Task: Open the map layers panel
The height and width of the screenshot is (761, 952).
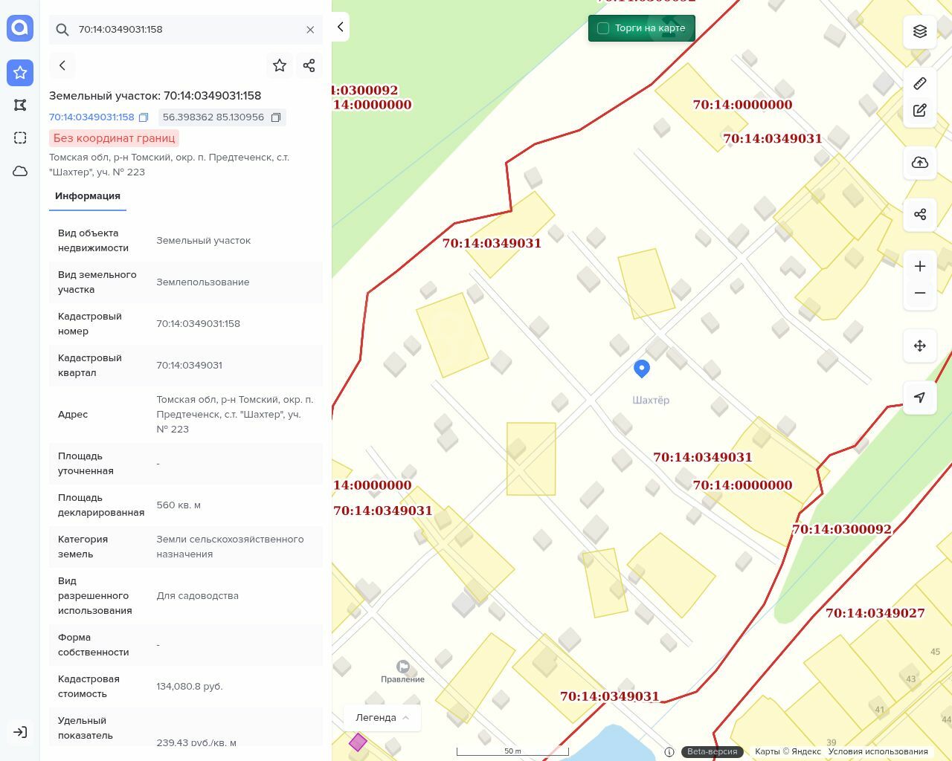Action: click(920, 31)
